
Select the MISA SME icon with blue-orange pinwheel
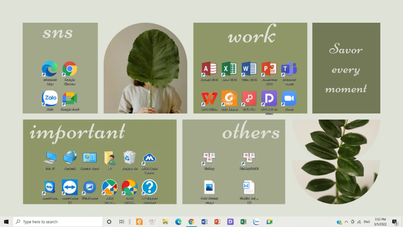tap(109, 192)
